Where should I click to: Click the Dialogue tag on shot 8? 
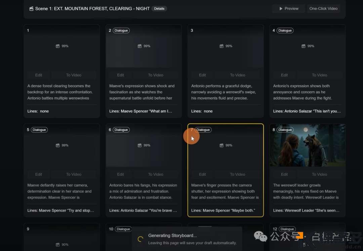click(285, 130)
